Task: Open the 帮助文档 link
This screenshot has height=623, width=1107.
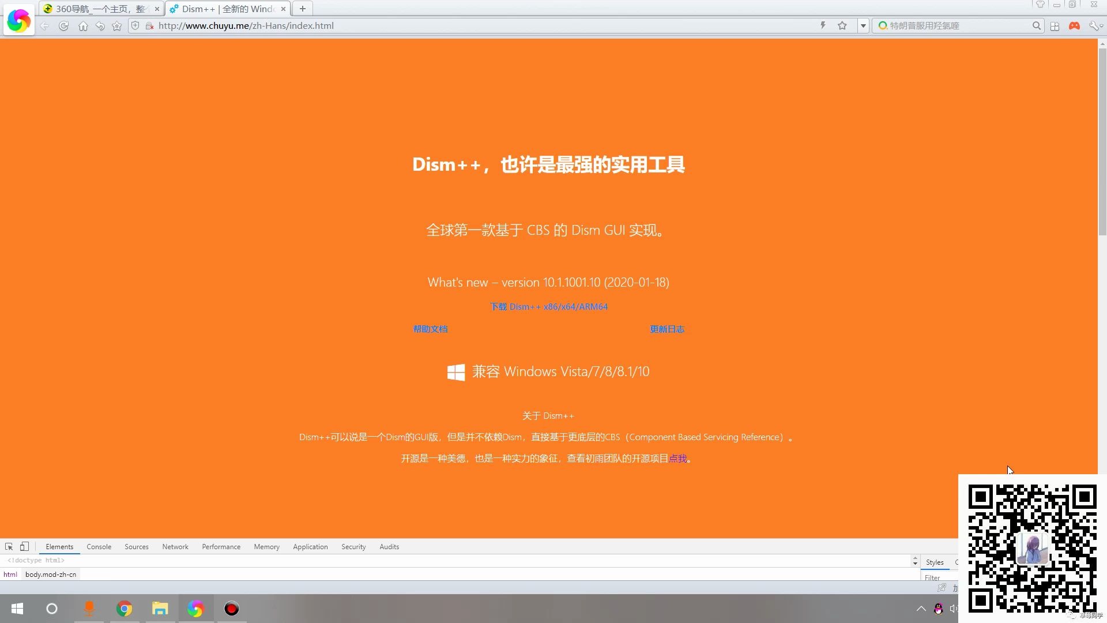Action: [x=430, y=329]
